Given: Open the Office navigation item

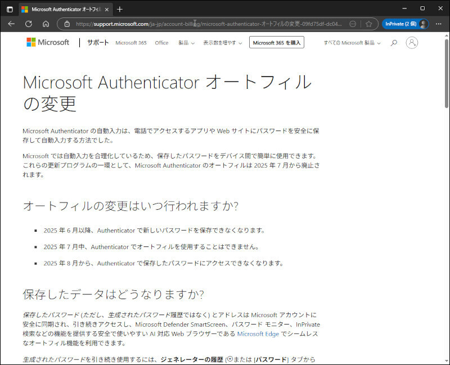Looking at the screenshot, I should tap(161, 43).
